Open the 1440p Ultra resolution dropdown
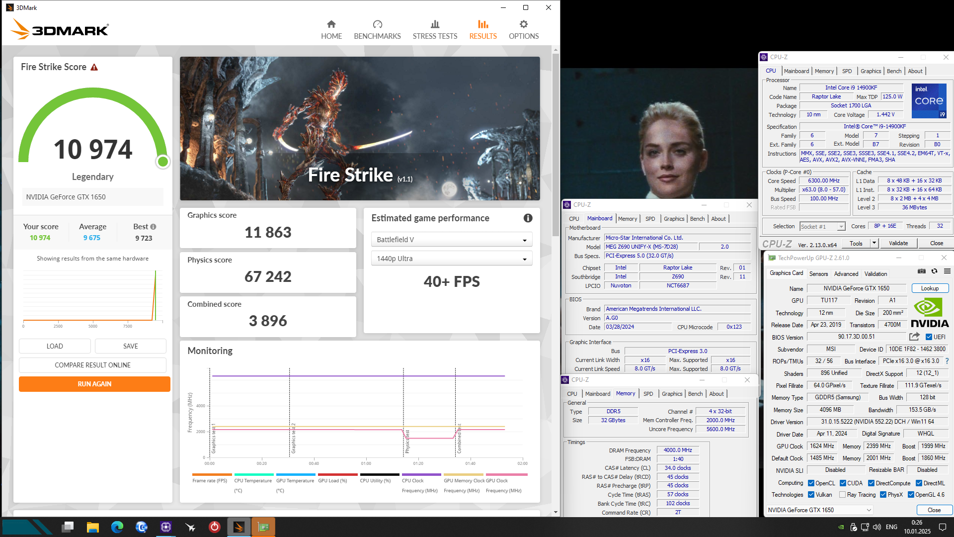 (451, 259)
